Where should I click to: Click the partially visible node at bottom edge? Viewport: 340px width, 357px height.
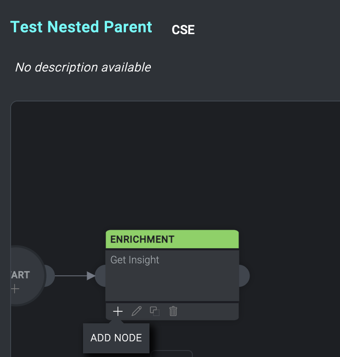pyautogui.click(x=171, y=354)
